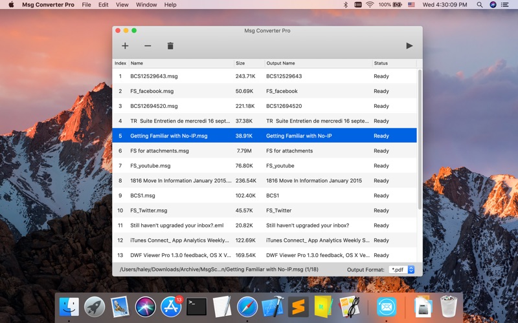The image size is (518, 323).
Task: Open the File menu
Action: (86, 5)
